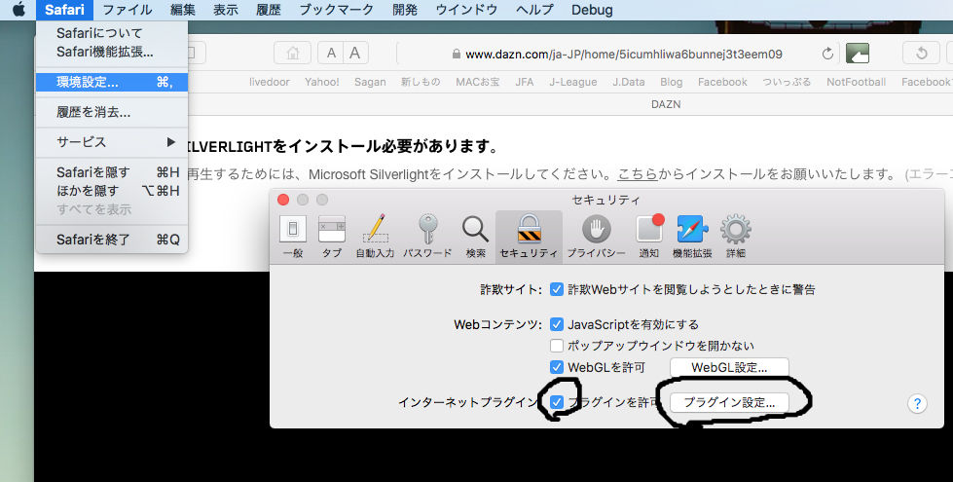Choose 履歴を消去 from the Safari menu
Screen dimensions: 953x482
tap(112, 112)
